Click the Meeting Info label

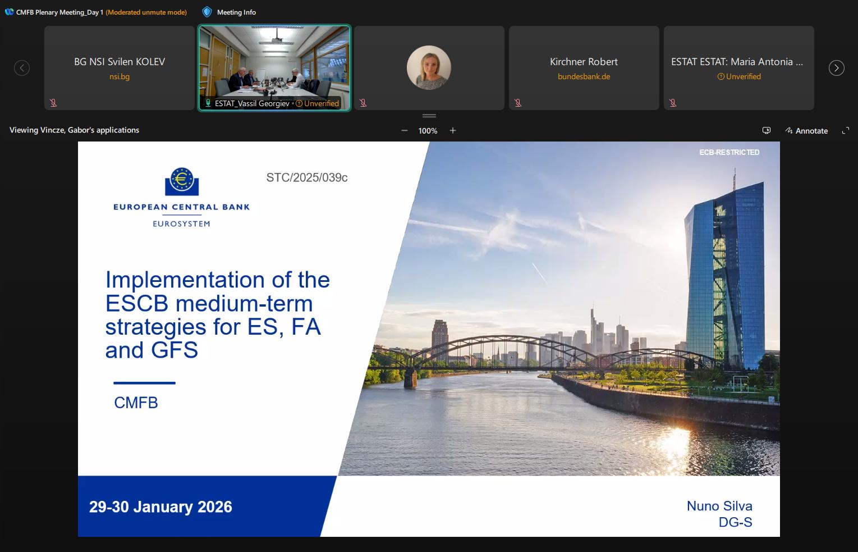[x=236, y=12]
